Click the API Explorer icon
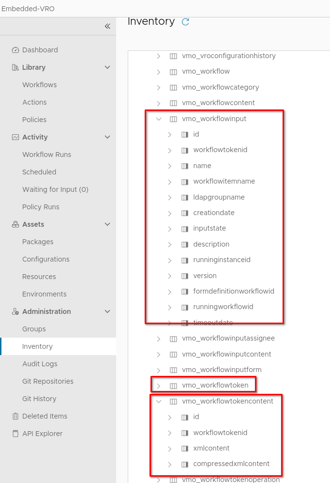This screenshot has height=483, width=330. (15, 434)
